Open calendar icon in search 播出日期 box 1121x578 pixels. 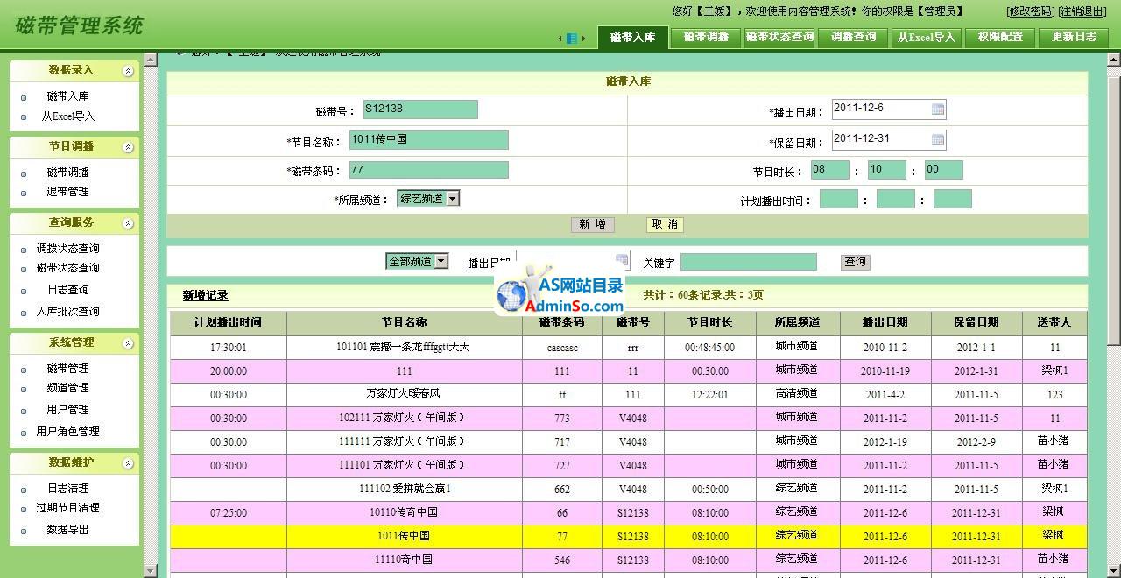tap(622, 260)
